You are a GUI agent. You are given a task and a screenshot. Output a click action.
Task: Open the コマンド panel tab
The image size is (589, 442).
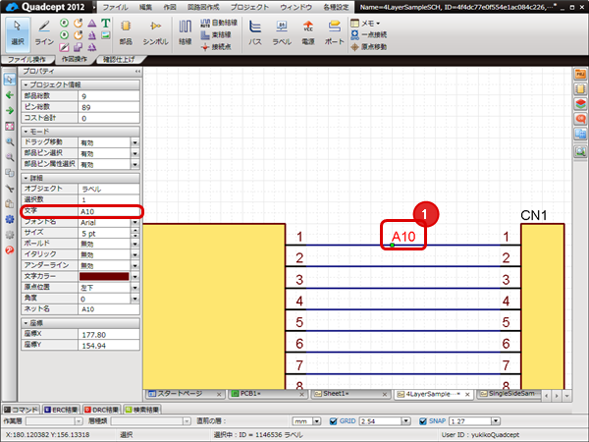21,410
